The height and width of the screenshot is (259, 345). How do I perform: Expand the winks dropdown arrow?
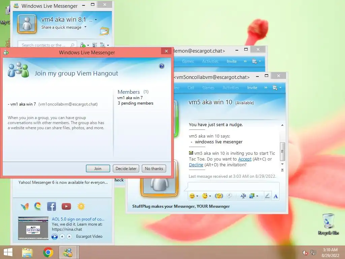pos(210,196)
